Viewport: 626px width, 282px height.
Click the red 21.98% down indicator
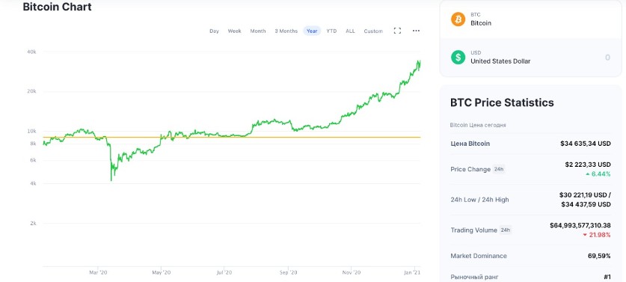point(586,235)
